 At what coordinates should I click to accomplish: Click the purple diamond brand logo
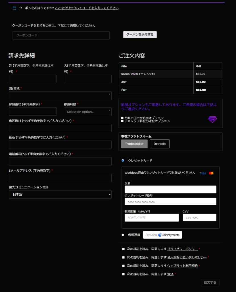(x=212, y=119)
